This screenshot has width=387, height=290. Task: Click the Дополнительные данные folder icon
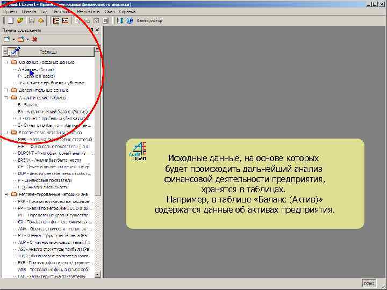pyautogui.click(x=14, y=90)
